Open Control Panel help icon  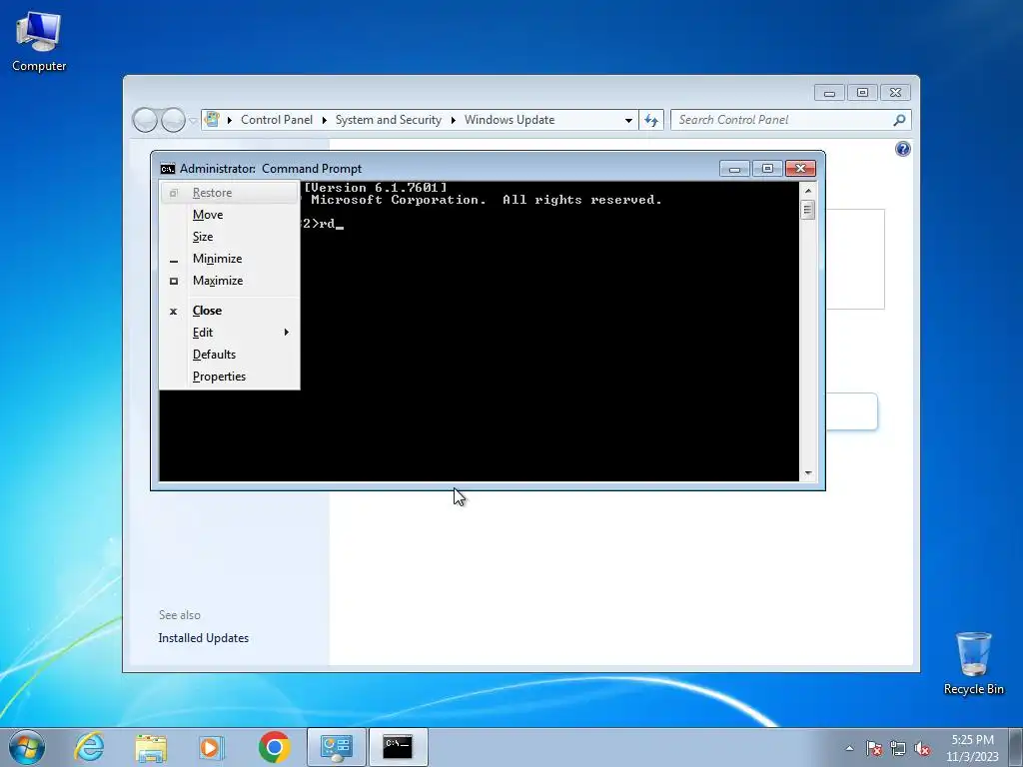(903, 150)
